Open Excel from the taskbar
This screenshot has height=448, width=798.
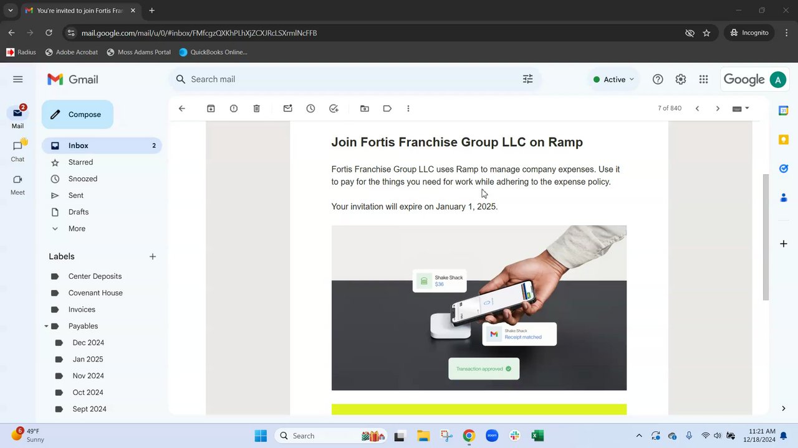pos(537,436)
